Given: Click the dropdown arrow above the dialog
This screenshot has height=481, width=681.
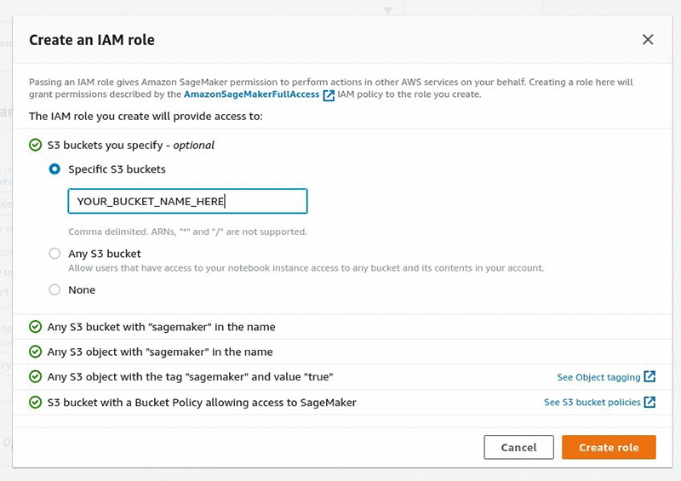Looking at the screenshot, I should 388,10.
